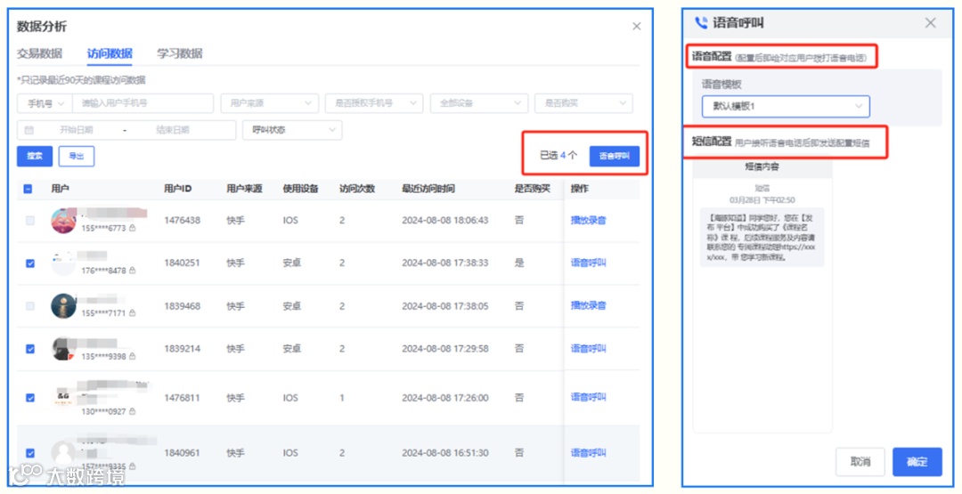962x494 pixels.
Task: Click the SMS preview message bubble
Action: 762,237
